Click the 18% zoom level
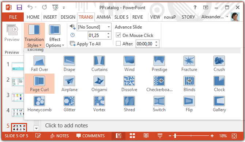 [223, 136]
